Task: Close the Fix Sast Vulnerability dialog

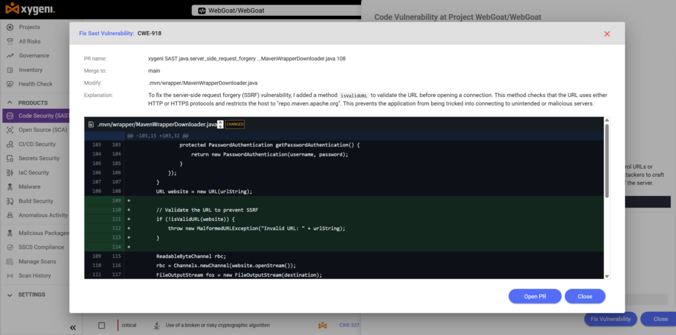Action: click(607, 34)
